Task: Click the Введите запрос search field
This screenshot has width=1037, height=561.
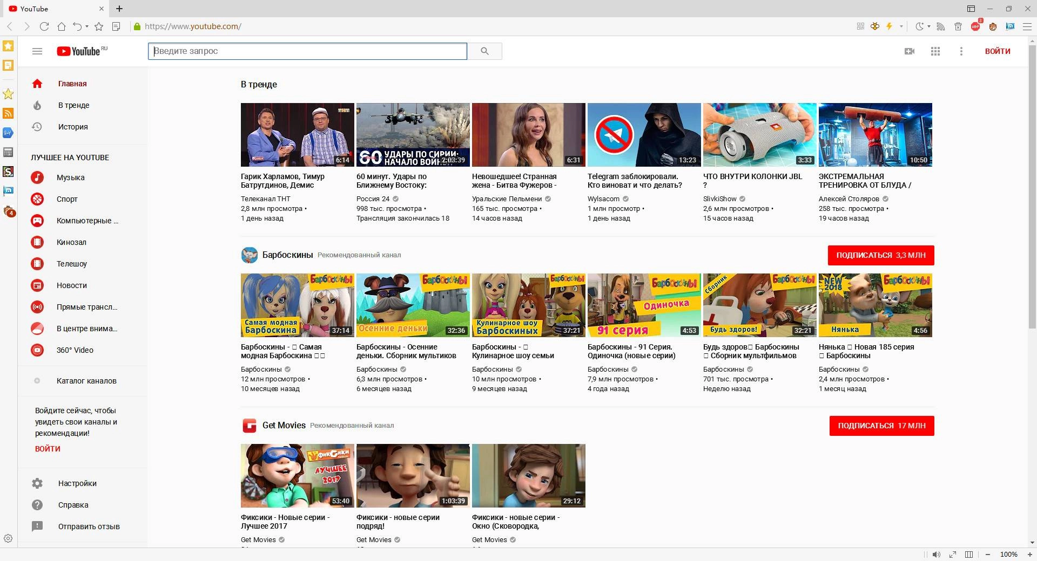Action: coord(307,51)
